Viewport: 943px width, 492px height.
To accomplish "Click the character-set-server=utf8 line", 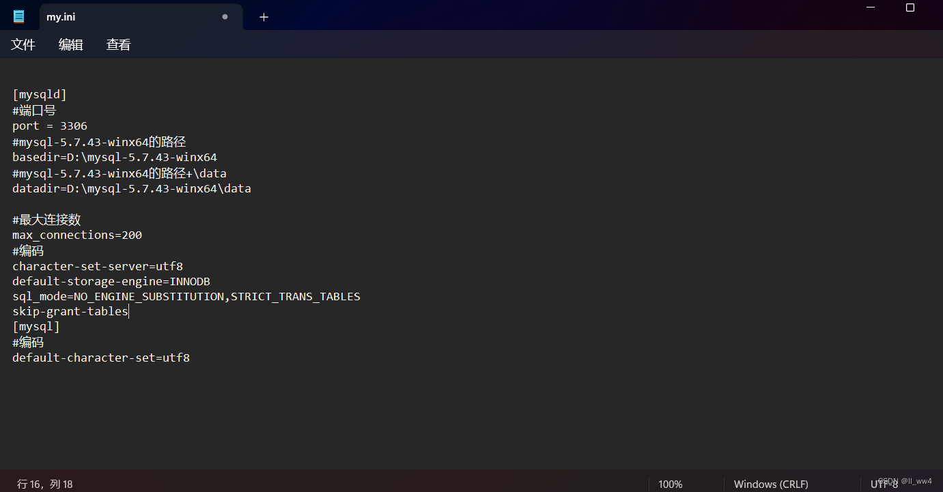I will coord(98,266).
